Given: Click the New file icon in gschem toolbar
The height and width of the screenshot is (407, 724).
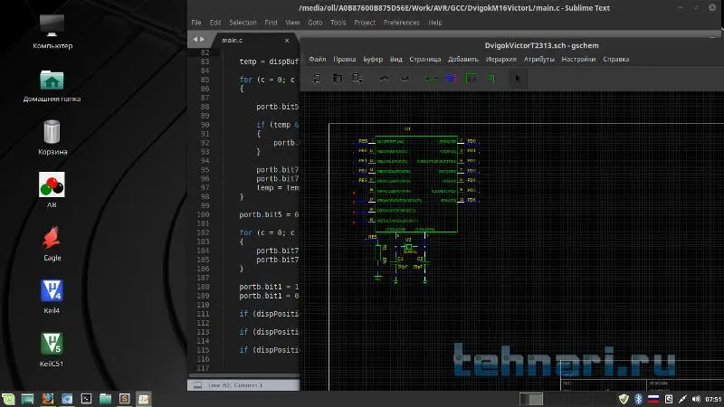Looking at the screenshot, I should (x=317, y=79).
